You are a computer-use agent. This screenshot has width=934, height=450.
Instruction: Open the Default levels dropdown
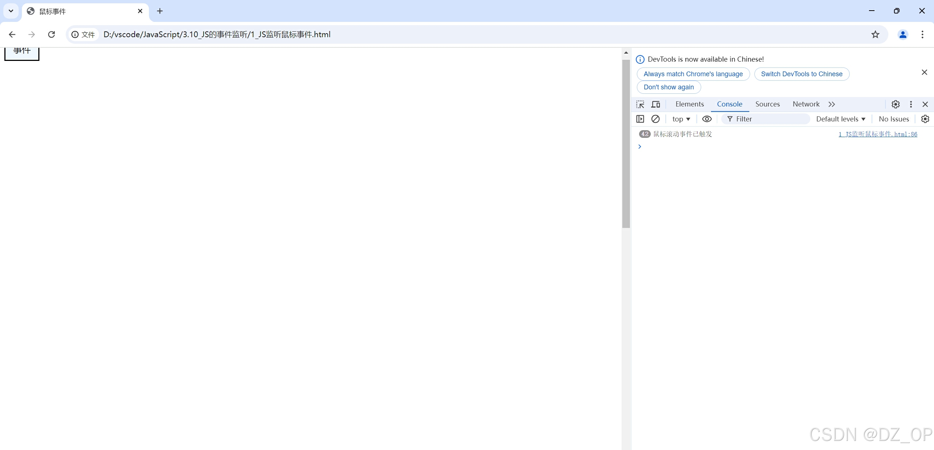click(x=841, y=119)
